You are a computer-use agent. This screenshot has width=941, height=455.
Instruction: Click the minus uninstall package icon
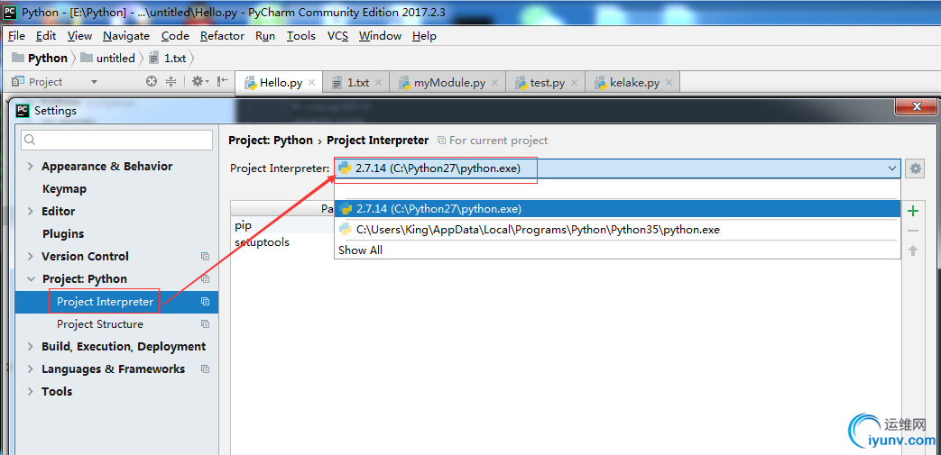tap(913, 231)
